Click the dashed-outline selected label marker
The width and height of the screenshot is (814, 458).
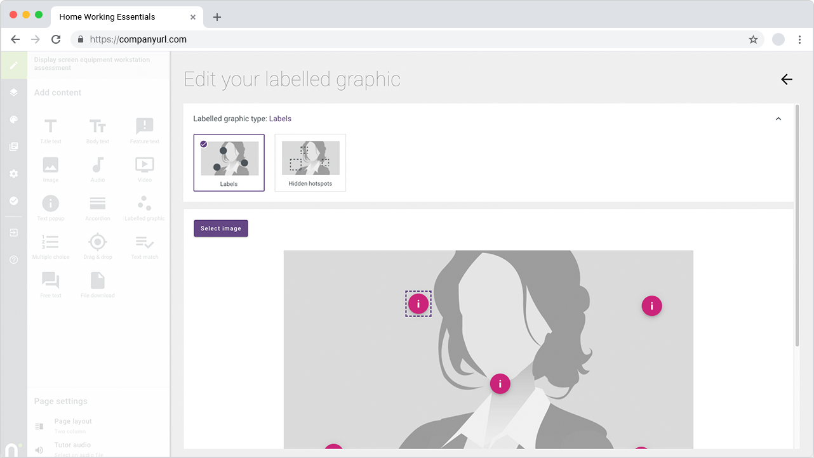point(418,304)
